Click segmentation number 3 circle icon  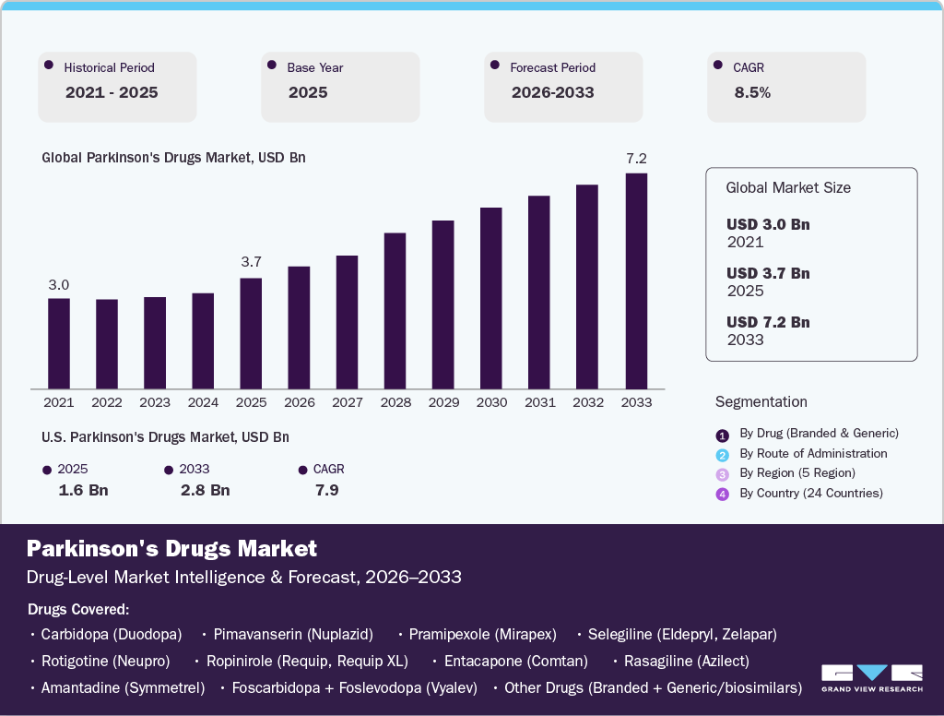click(x=723, y=475)
